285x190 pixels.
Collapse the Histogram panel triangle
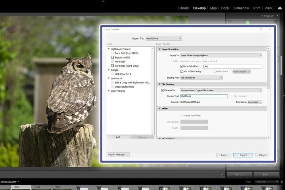click(278, 16)
